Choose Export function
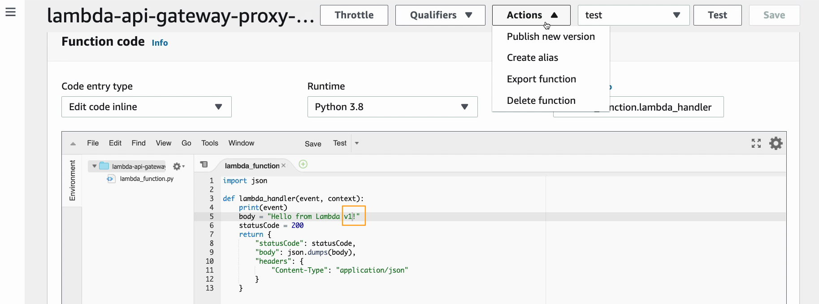This screenshot has width=819, height=304. [x=542, y=79]
